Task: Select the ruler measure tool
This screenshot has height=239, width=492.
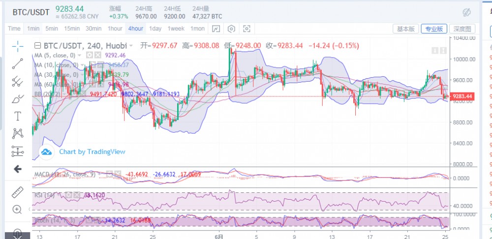Action: click(x=18, y=192)
